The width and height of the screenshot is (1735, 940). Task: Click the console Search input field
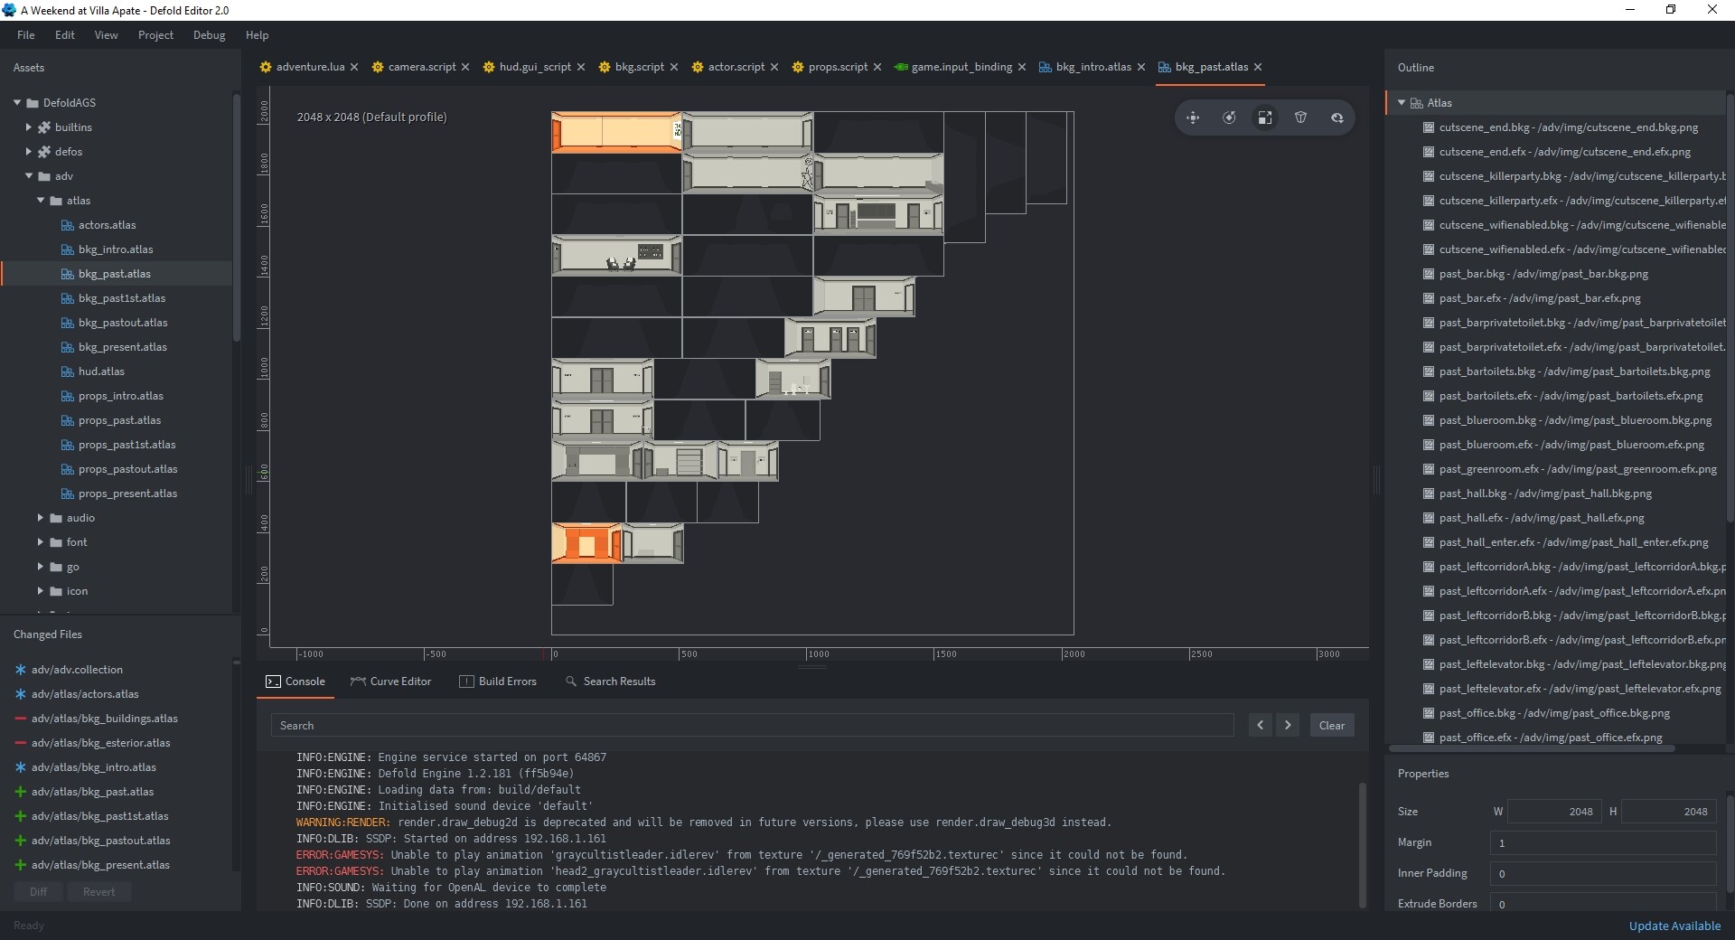752,725
